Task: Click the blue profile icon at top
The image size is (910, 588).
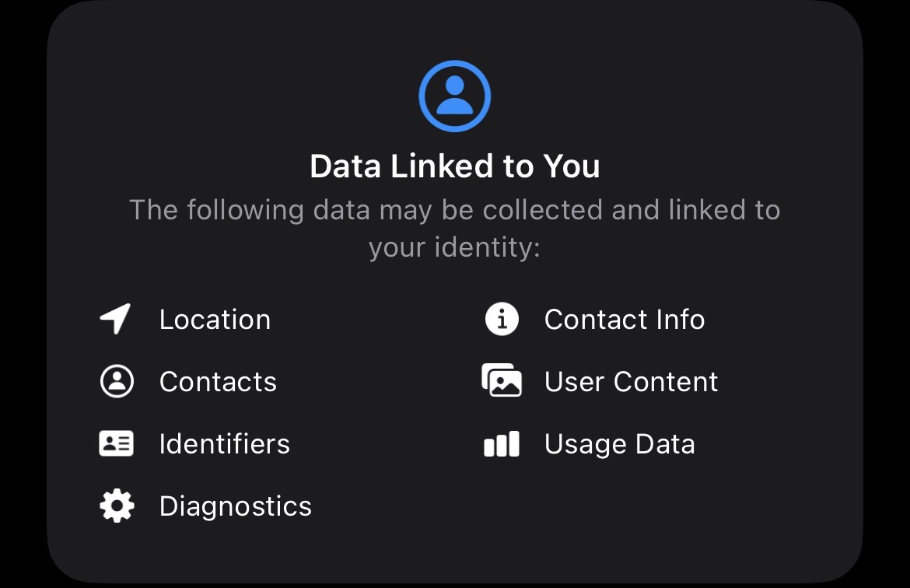Action: click(x=454, y=96)
